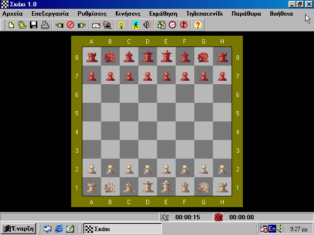
Task: Open help with the question mark icon
Action: click(x=198, y=25)
